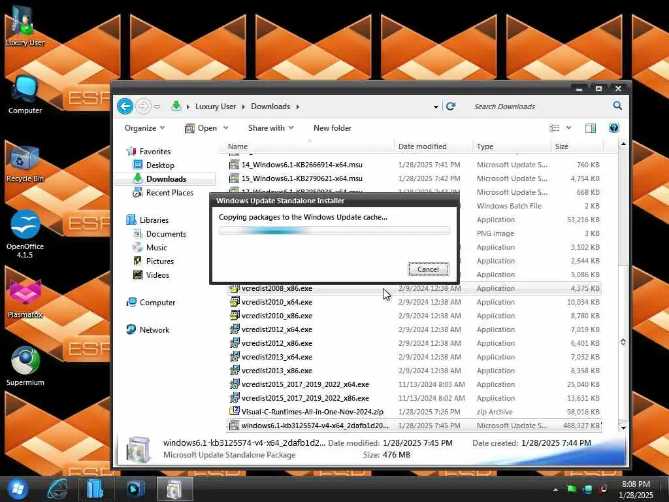Cancel the Windows Update Standalone Installer

[x=428, y=269]
